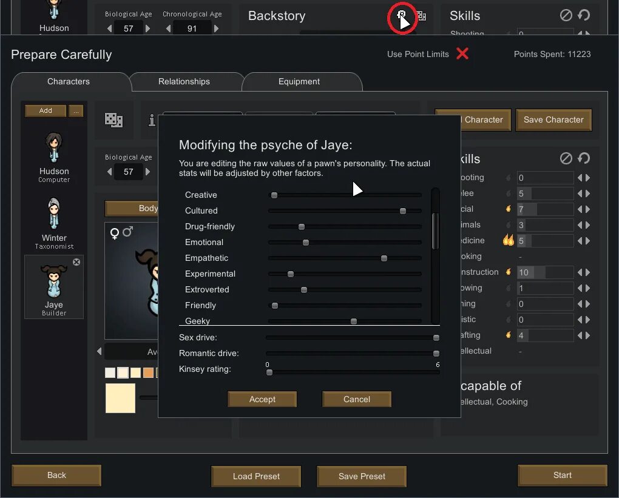Viewport: 619px width, 498px height.
Task: Click the Extroverted slider handle
Action: (x=304, y=290)
